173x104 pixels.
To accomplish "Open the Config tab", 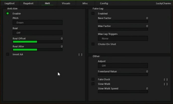I will tap(104, 3).
